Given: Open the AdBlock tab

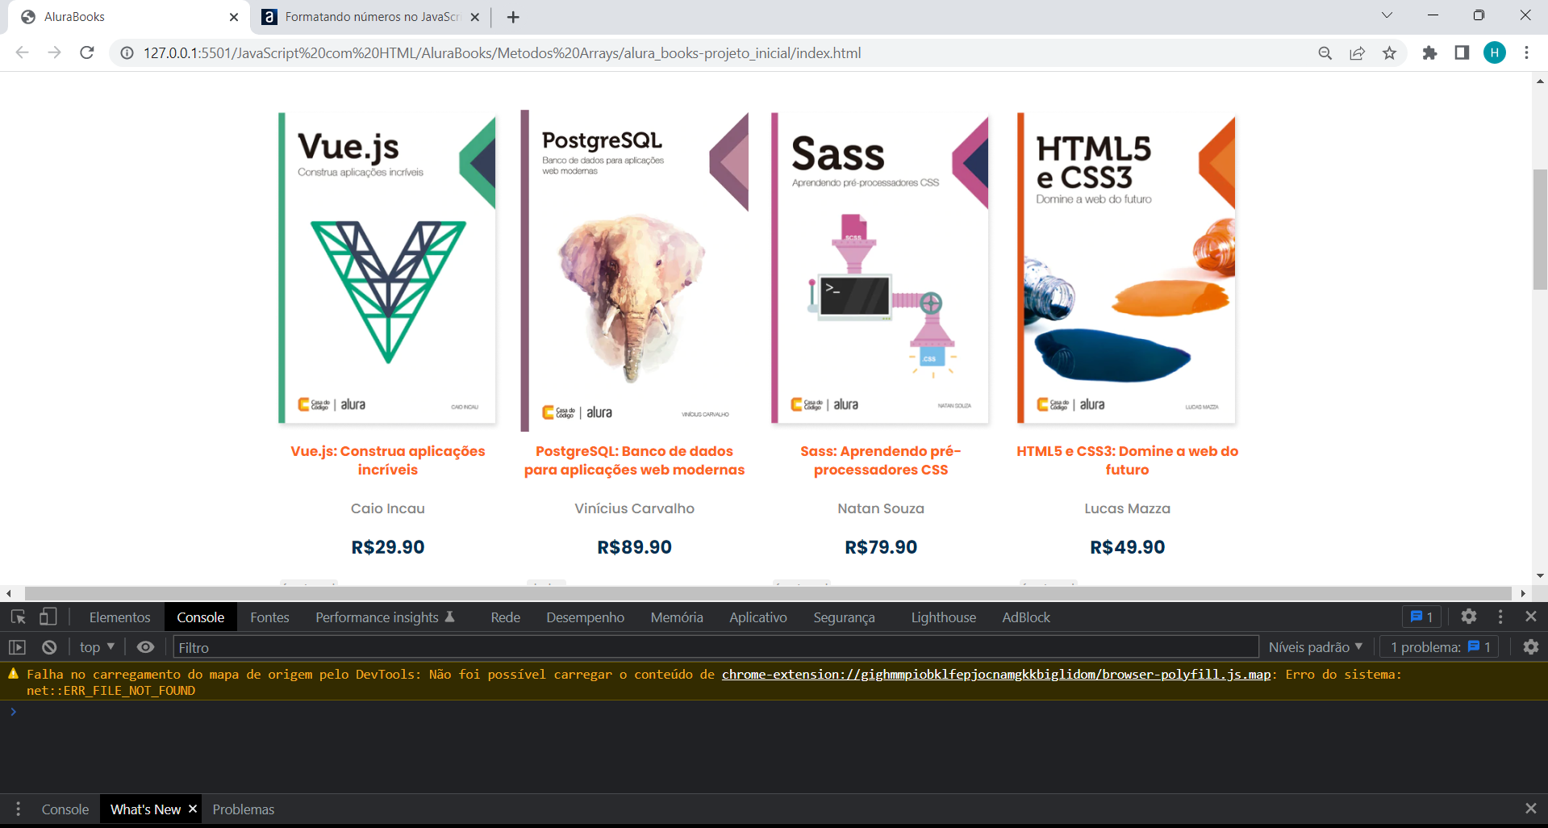Looking at the screenshot, I should [x=1026, y=617].
